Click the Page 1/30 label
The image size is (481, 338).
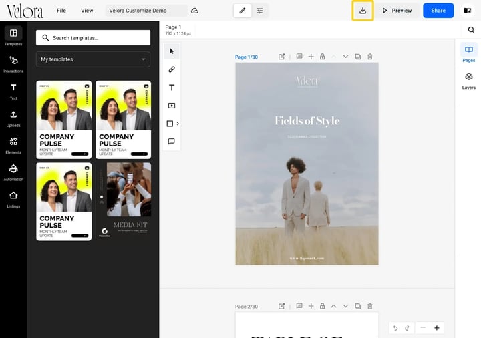(x=247, y=57)
